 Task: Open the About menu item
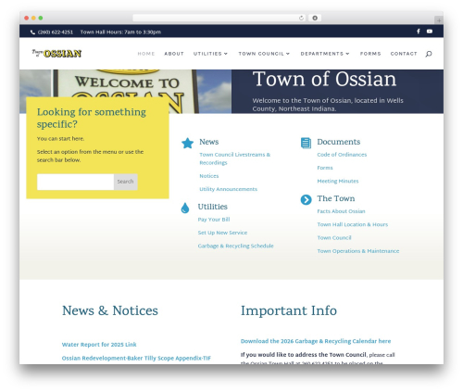click(174, 54)
